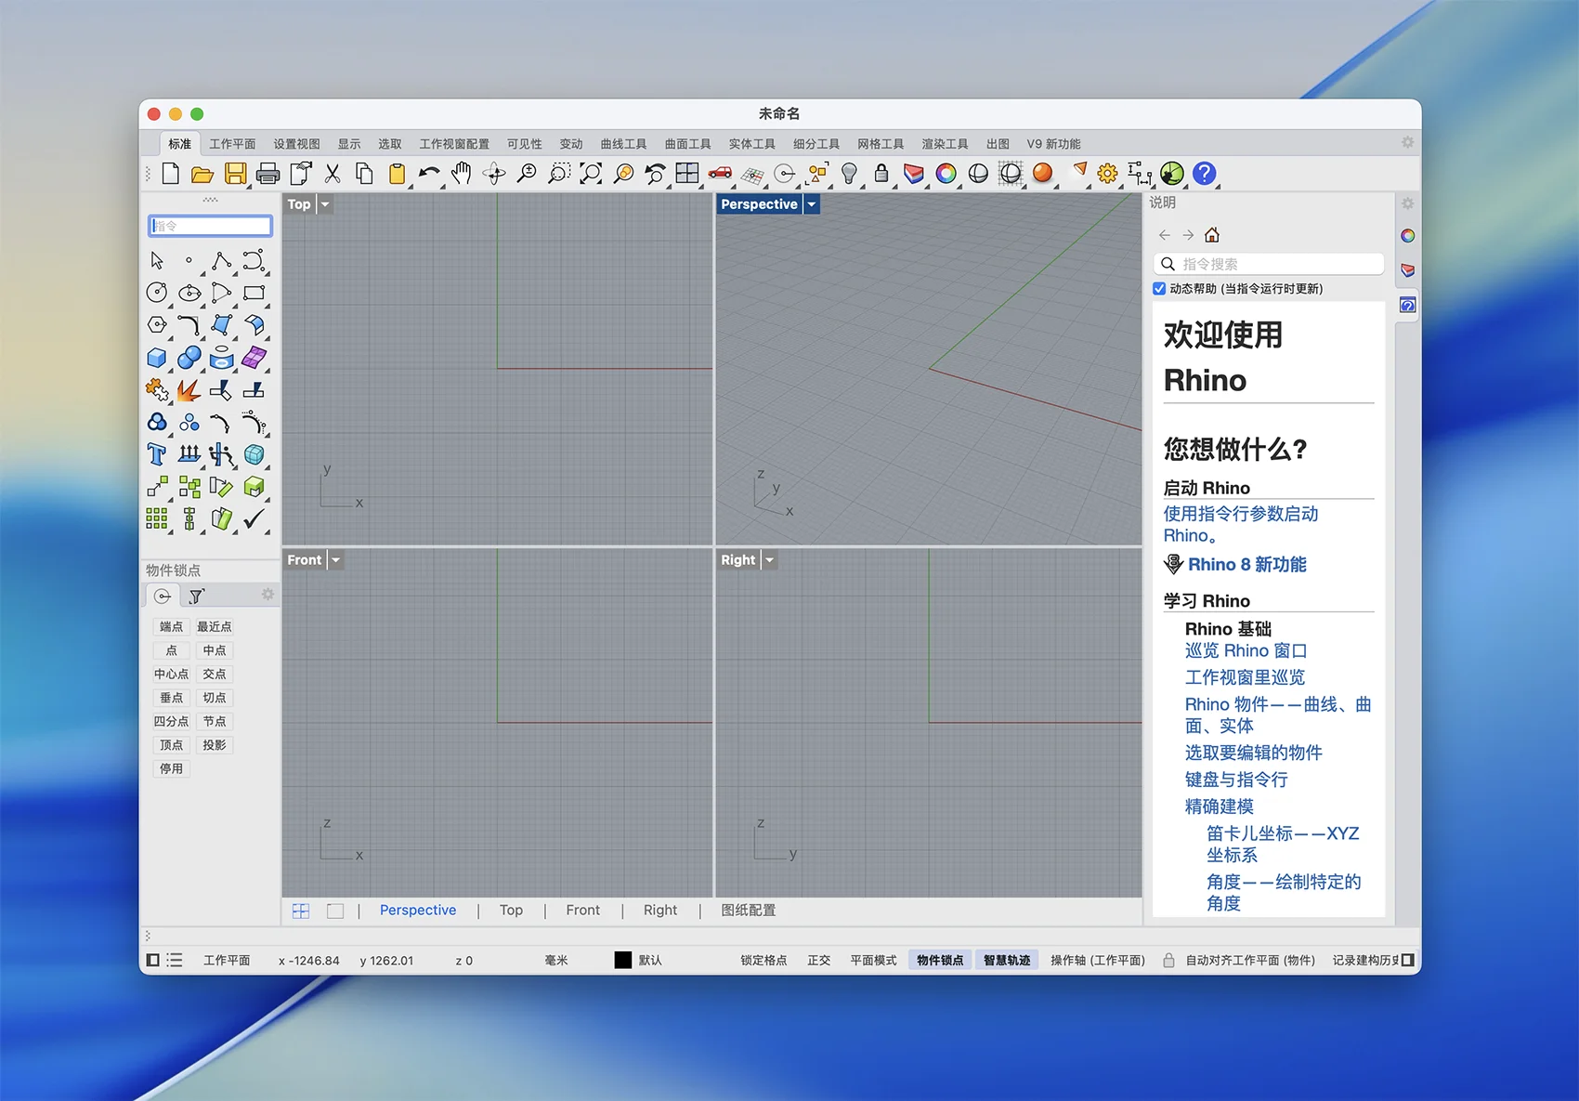This screenshot has width=1579, height=1101.
Task: Click the black layer color swatch
Action: tap(623, 961)
